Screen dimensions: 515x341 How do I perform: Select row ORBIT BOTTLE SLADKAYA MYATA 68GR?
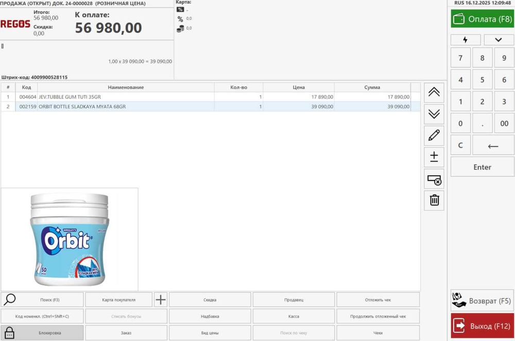tap(210, 106)
